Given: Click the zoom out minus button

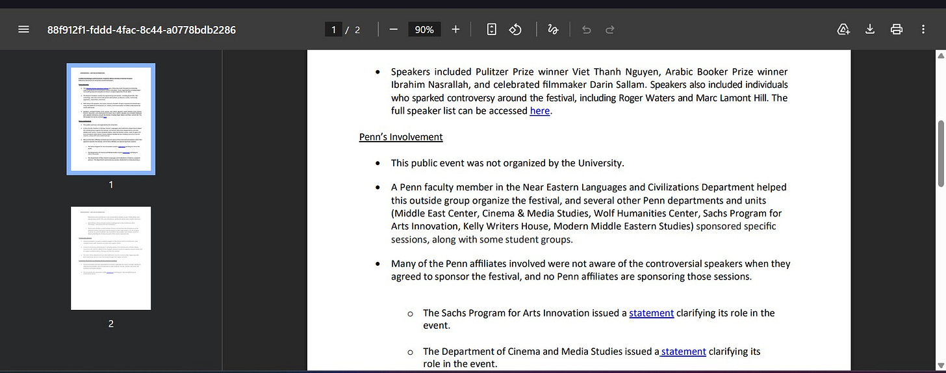Looking at the screenshot, I should (393, 29).
